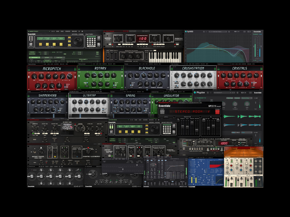Click the Physion Feedback knob
This screenshot has width=290, height=217.
[235, 104]
